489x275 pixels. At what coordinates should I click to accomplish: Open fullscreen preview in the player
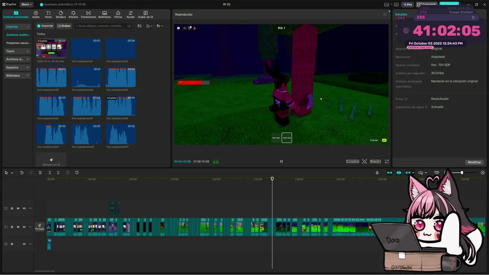(x=387, y=162)
